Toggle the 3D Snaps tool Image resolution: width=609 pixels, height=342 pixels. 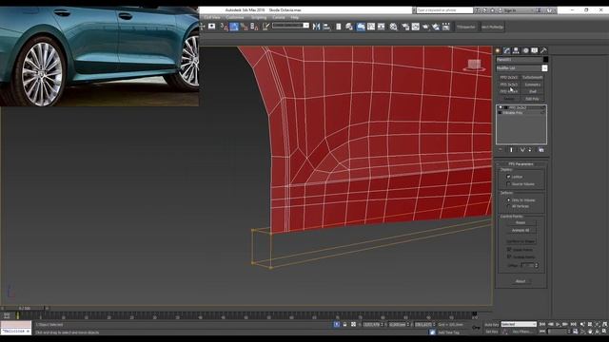tap(224, 27)
